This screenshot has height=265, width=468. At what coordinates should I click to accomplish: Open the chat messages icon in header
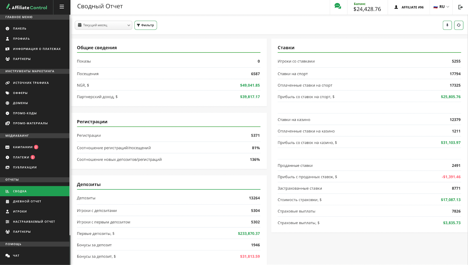tap(338, 6)
